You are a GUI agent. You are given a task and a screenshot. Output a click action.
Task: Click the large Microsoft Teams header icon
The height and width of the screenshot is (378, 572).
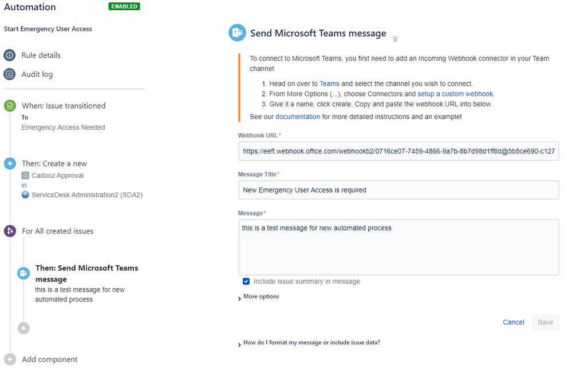tap(237, 33)
